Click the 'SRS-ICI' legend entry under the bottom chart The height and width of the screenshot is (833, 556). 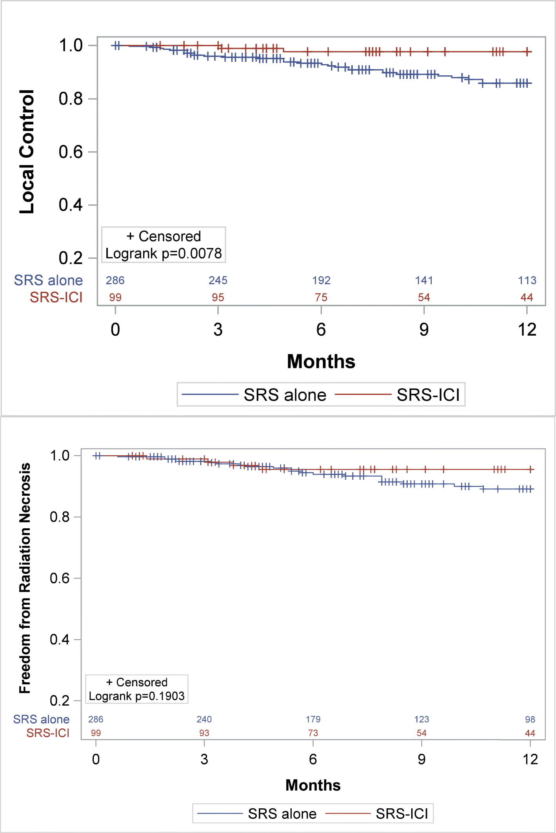click(x=402, y=814)
